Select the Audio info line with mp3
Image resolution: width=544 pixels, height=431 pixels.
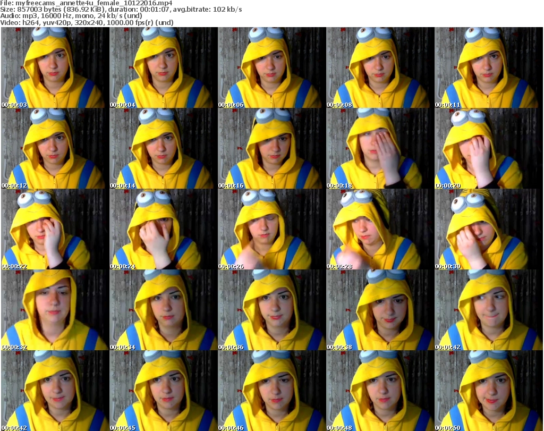pos(71,15)
